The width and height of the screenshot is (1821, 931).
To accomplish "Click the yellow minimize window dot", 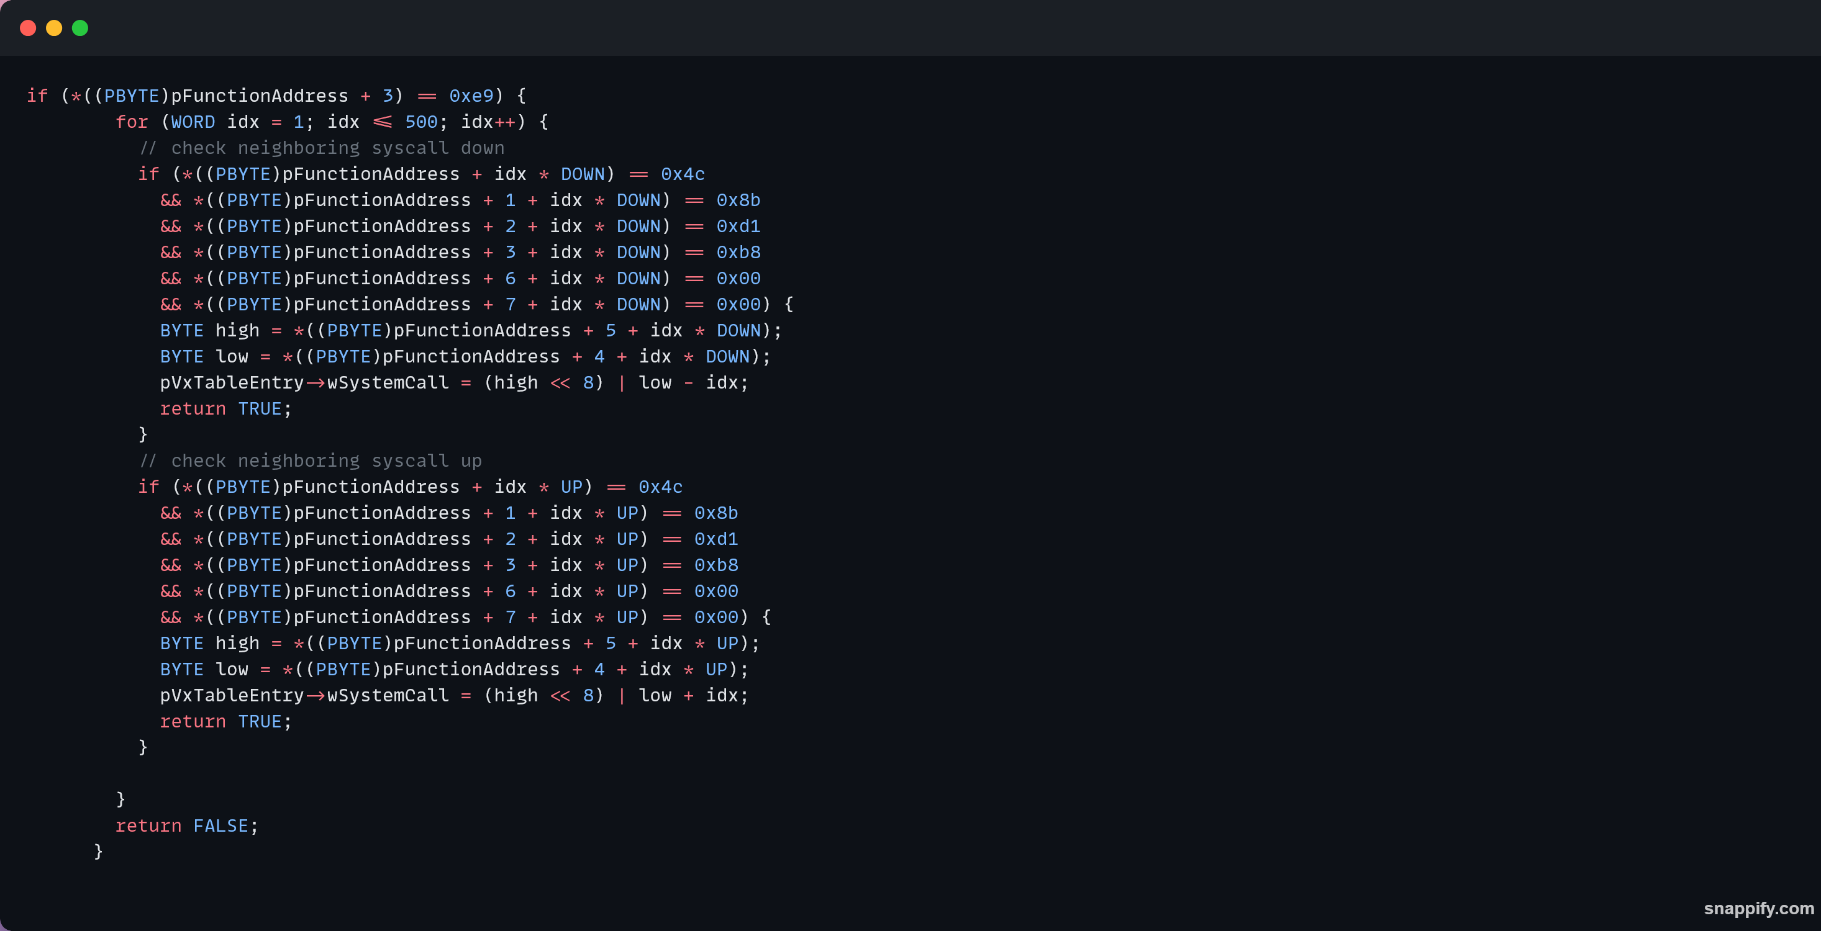I will pyautogui.click(x=55, y=29).
